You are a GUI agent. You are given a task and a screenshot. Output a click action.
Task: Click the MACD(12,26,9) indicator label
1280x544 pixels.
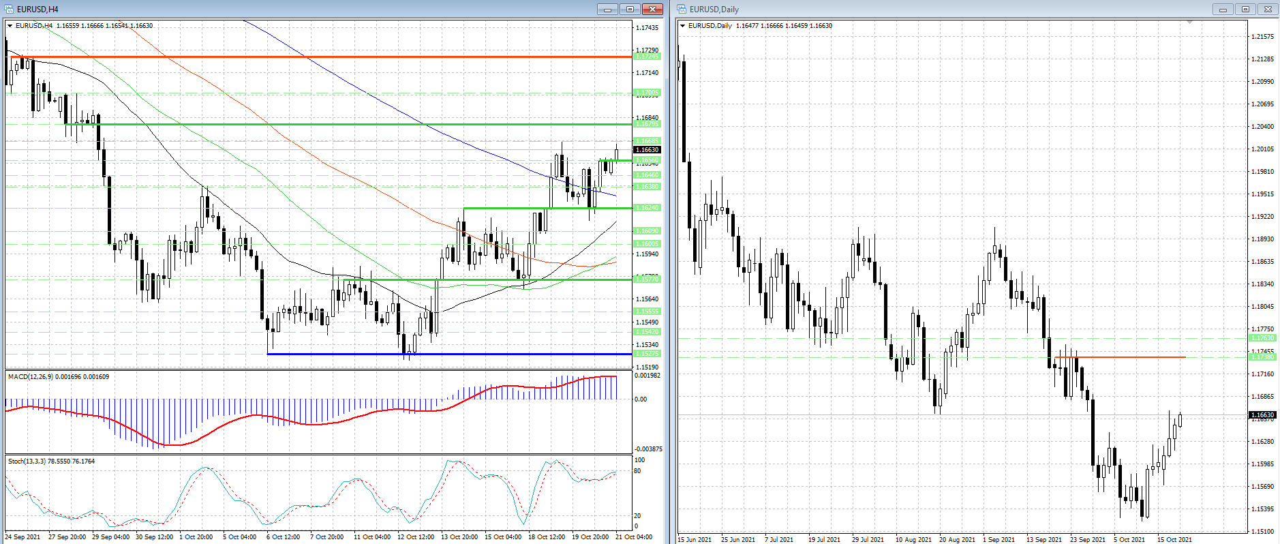(x=31, y=376)
